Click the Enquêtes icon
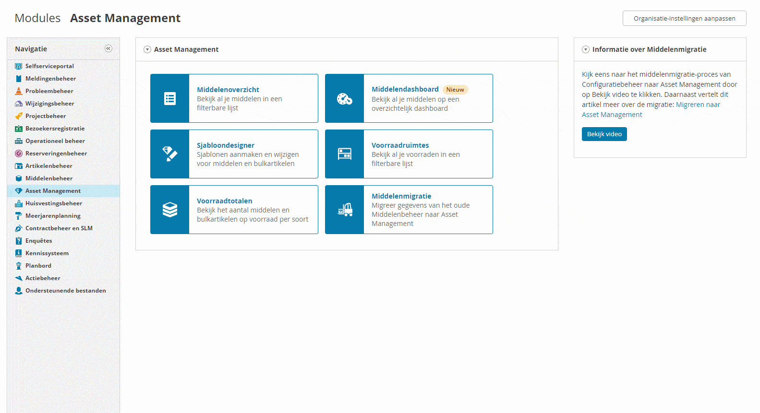The width and height of the screenshot is (760, 413). pos(19,241)
